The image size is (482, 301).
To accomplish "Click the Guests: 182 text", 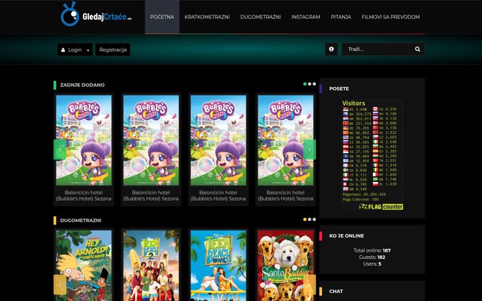I will coord(372,257).
